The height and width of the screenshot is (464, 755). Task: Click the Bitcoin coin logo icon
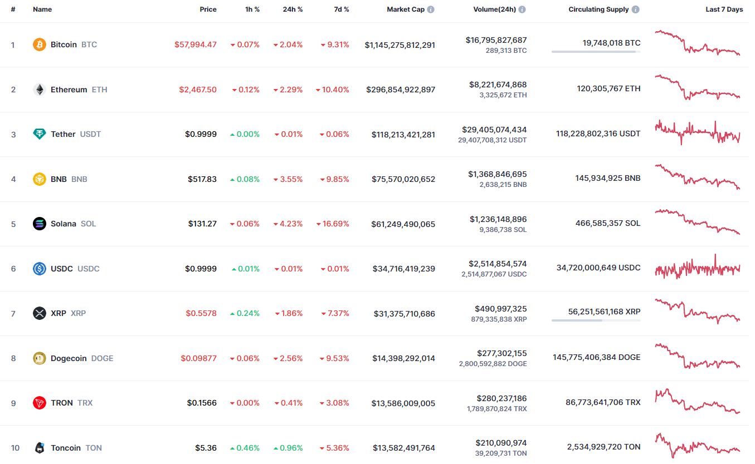[40, 45]
